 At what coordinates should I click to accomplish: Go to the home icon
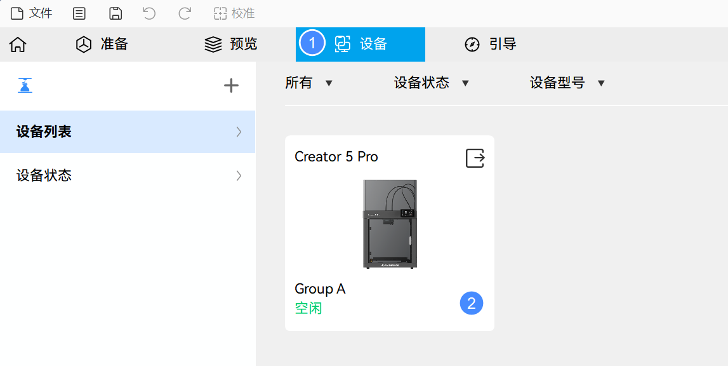[x=18, y=44]
